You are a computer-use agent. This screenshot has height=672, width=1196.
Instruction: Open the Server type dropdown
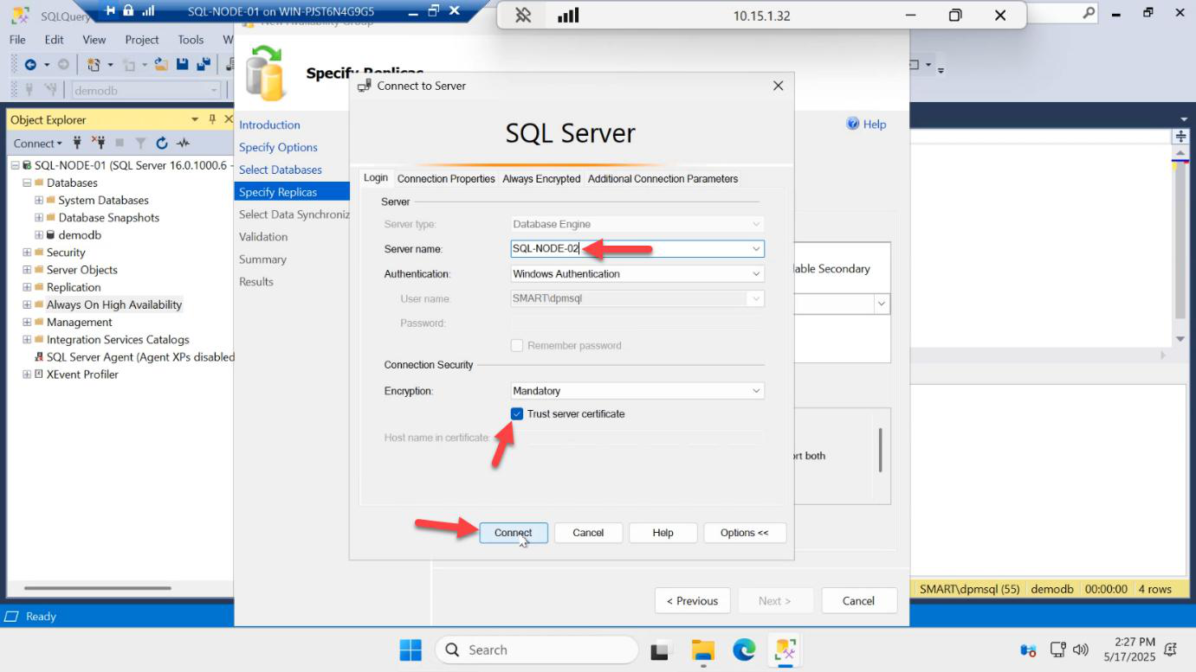(756, 224)
